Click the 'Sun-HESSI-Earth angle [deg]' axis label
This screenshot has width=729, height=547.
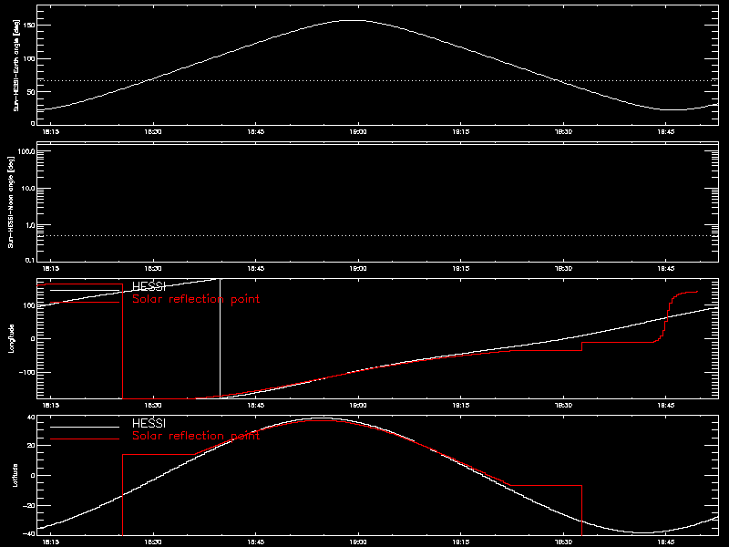pyautogui.click(x=15, y=65)
